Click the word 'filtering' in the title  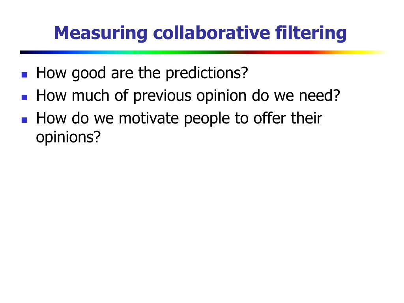click(311, 33)
